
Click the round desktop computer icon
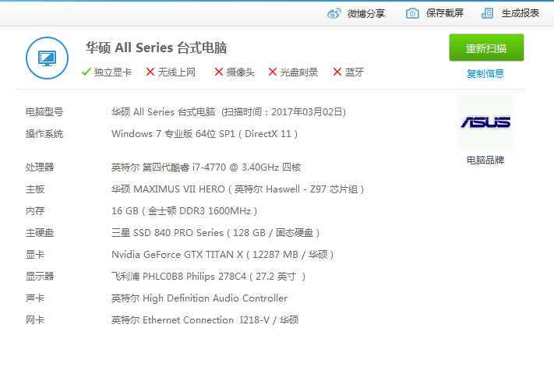pos(47,58)
